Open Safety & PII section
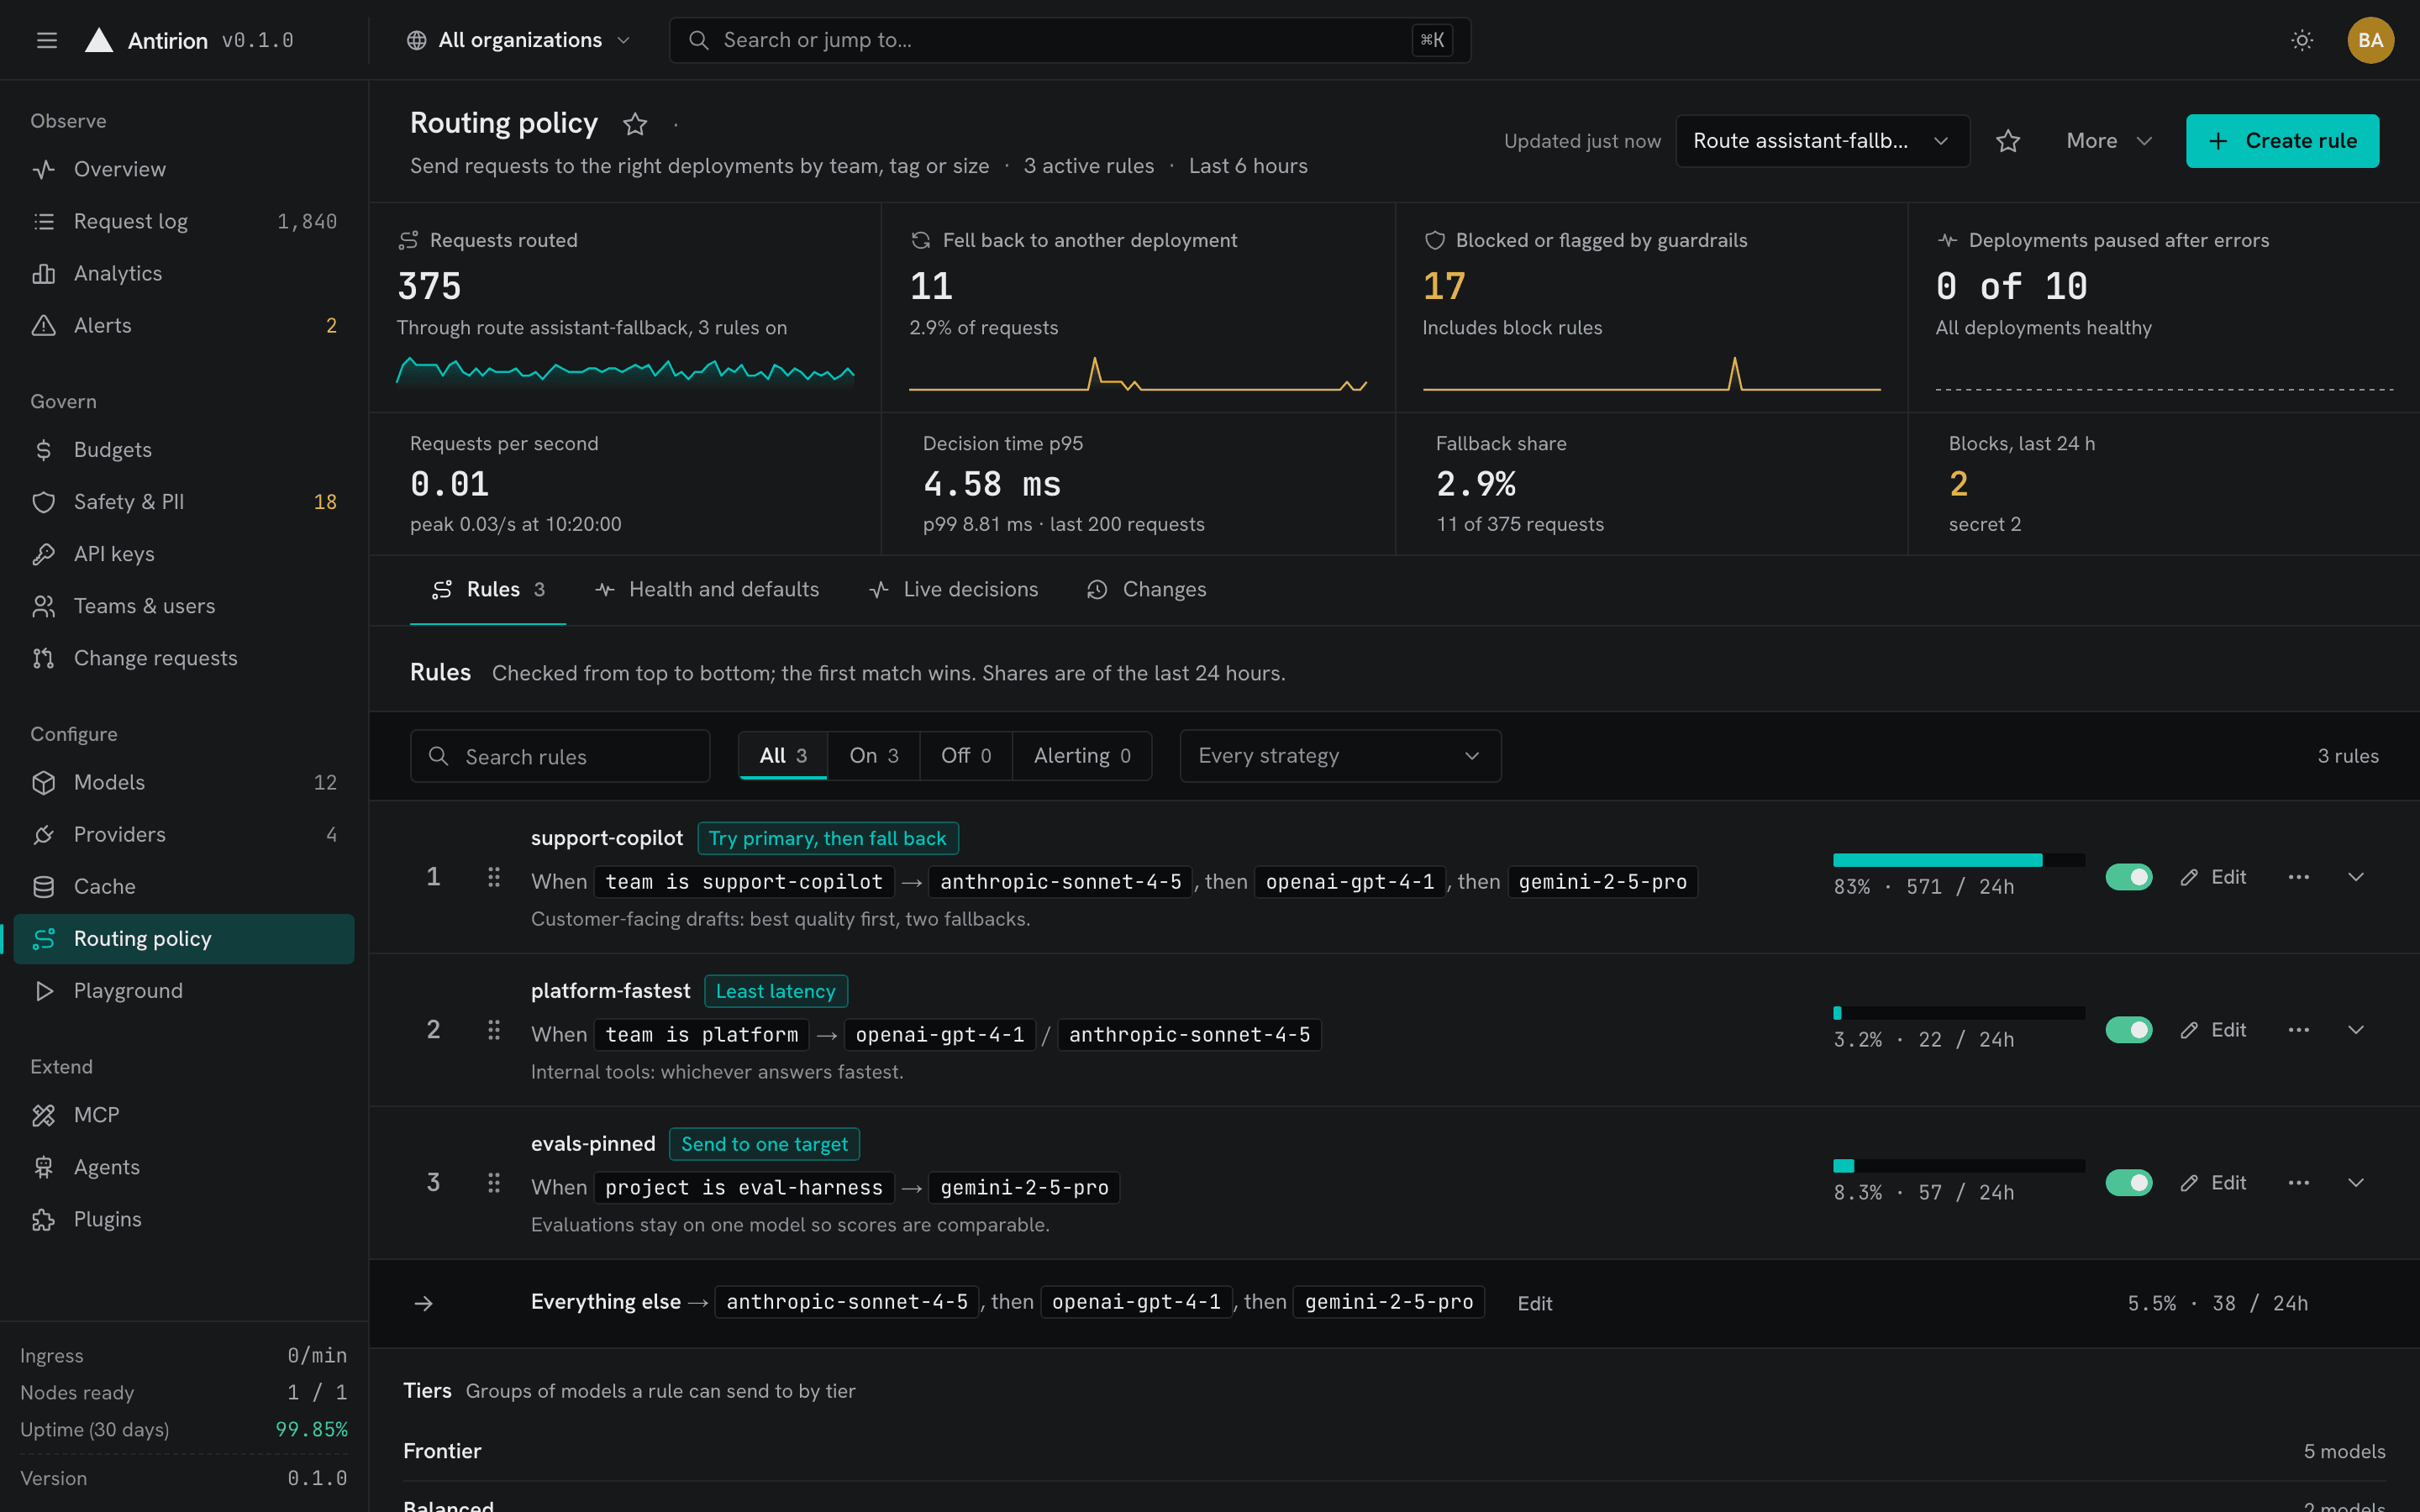This screenshot has height=1512, width=2420. click(184, 502)
